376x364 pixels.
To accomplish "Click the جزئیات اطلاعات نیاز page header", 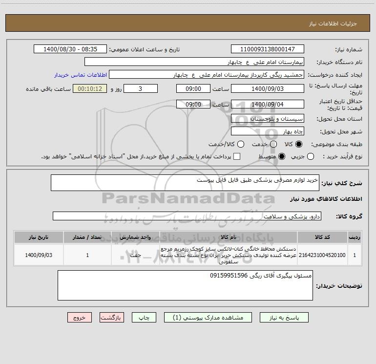I will (x=333, y=23).
